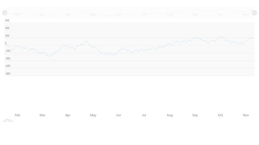Click the 600 value axis label
The image size is (259, 145).
pyautogui.click(x=7, y=20)
